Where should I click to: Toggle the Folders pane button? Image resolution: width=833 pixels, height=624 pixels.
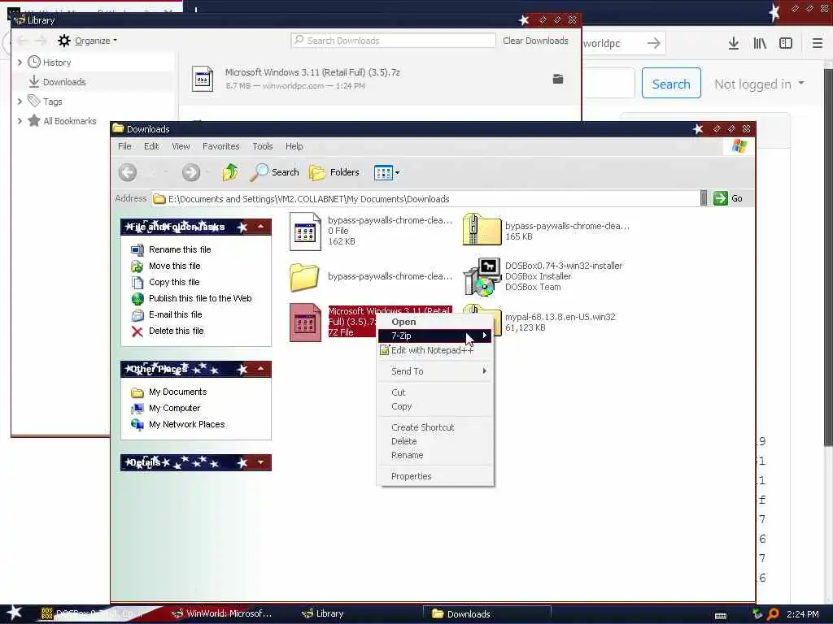[334, 172]
